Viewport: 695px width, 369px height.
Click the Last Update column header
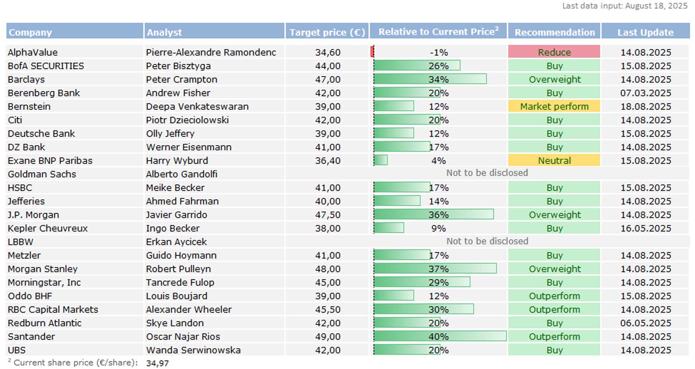pyautogui.click(x=645, y=32)
